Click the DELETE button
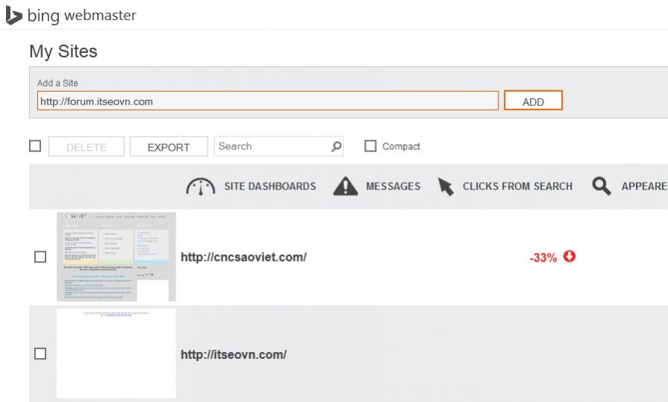 pos(86,147)
